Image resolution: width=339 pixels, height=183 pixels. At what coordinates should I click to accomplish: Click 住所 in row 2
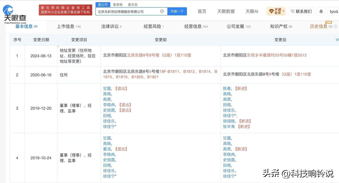coord(64,75)
